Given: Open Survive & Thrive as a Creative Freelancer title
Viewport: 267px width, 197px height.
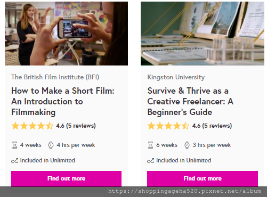Looking at the screenshot, I should tap(190, 102).
